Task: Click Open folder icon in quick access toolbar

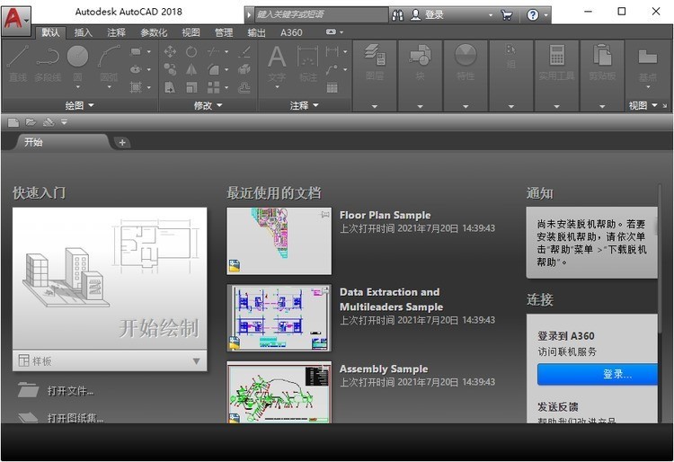Action: tap(31, 122)
